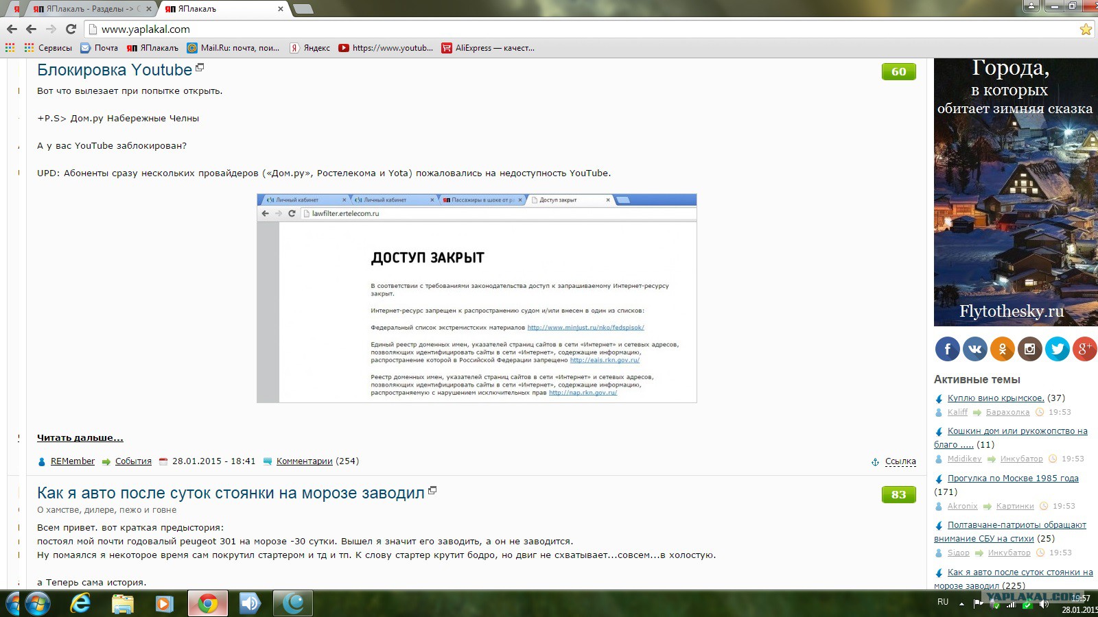Open the Twitter social icon
The height and width of the screenshot is (617, 1098).
pyautogui.click(x=1058, y=350)
